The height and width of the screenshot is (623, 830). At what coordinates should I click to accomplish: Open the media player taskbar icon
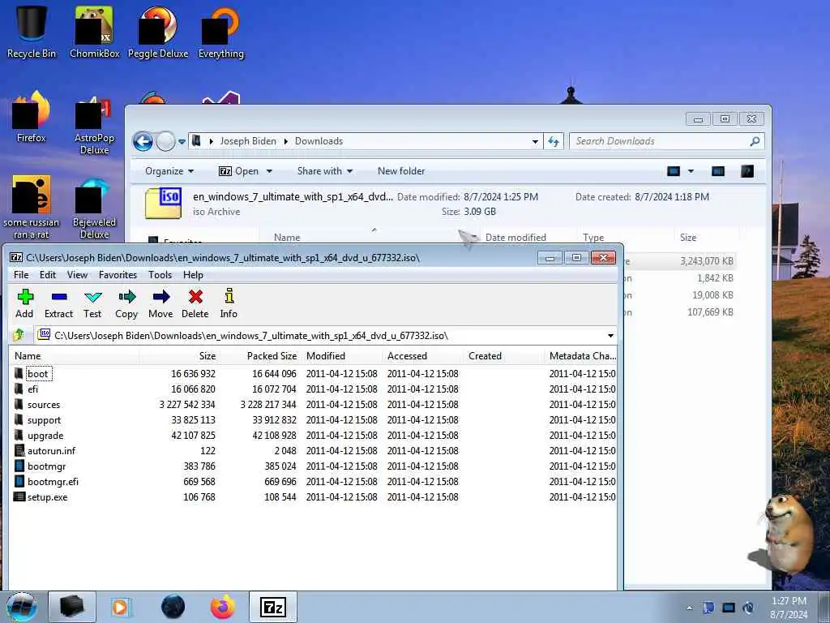point(121,607)
